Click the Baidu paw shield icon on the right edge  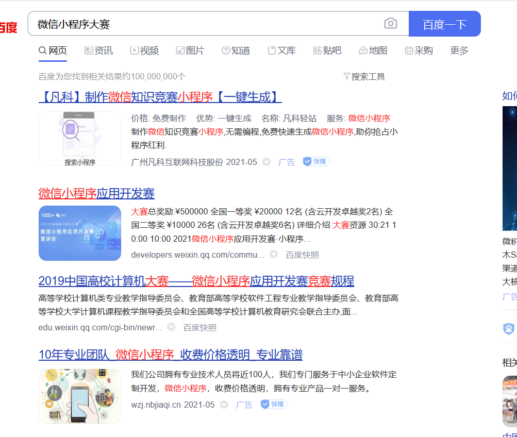click(x=509, y=329)
